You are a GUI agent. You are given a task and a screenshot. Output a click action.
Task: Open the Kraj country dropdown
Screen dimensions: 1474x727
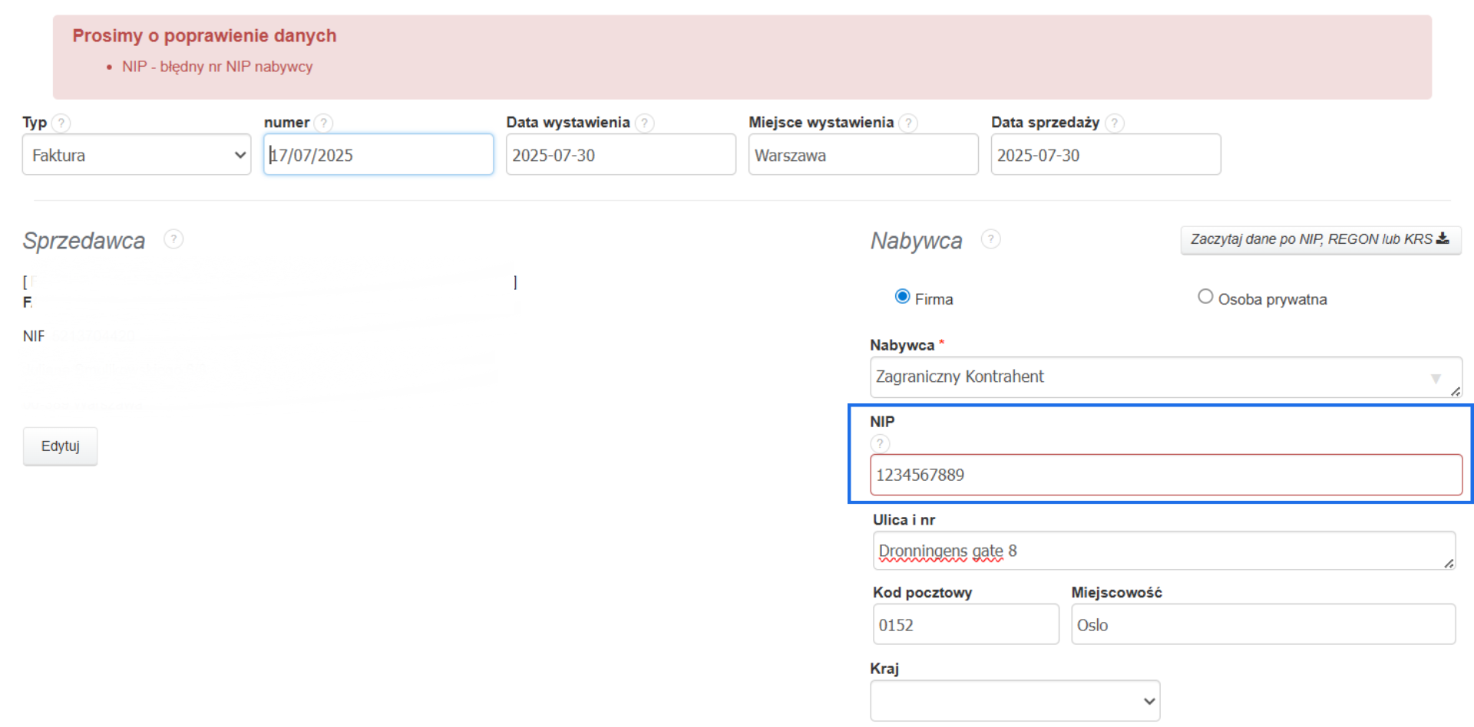[x=1015, y=701]
